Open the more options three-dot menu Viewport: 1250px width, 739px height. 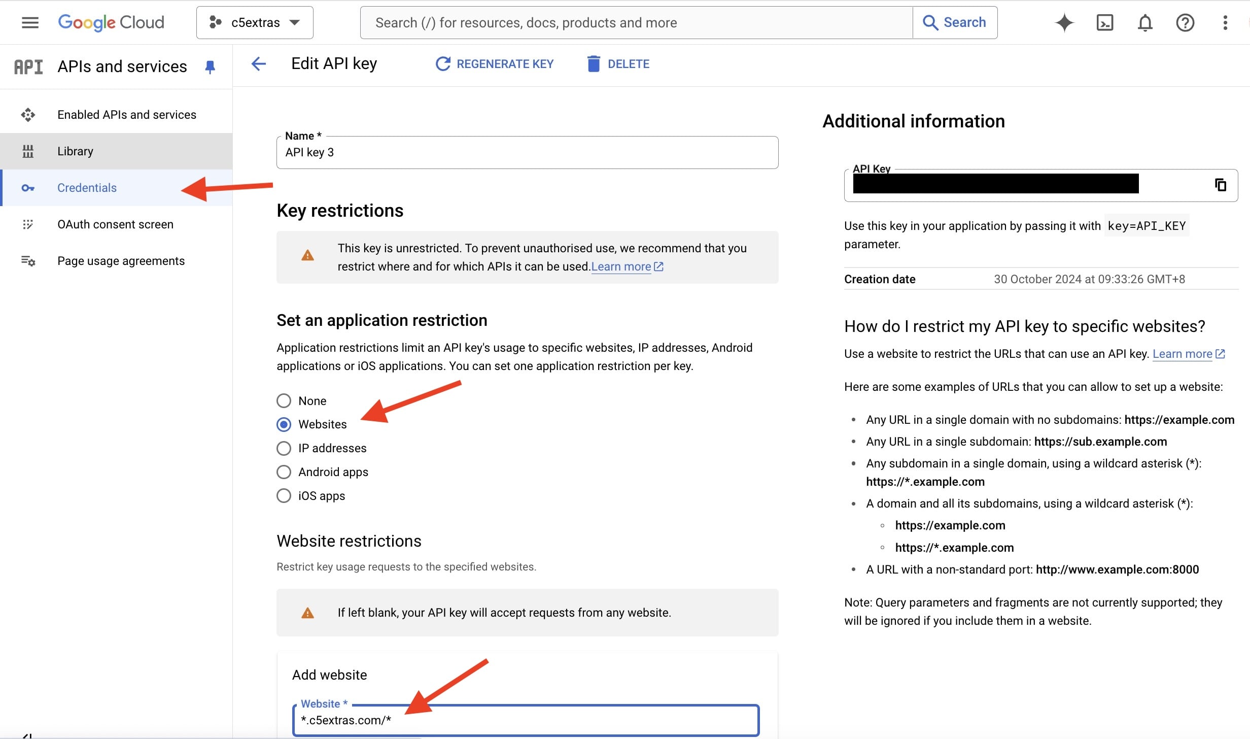[1225, 22]
